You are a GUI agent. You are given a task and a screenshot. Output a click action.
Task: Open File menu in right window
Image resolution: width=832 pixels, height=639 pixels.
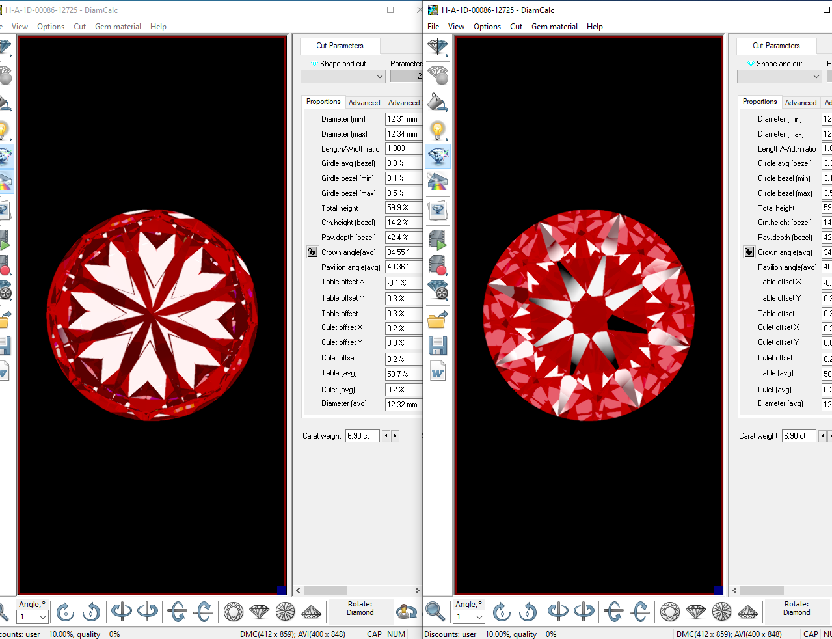pos(433,27)
